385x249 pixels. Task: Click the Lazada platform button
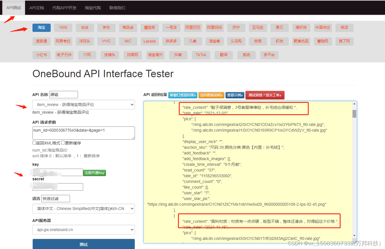tap(150, 41)
